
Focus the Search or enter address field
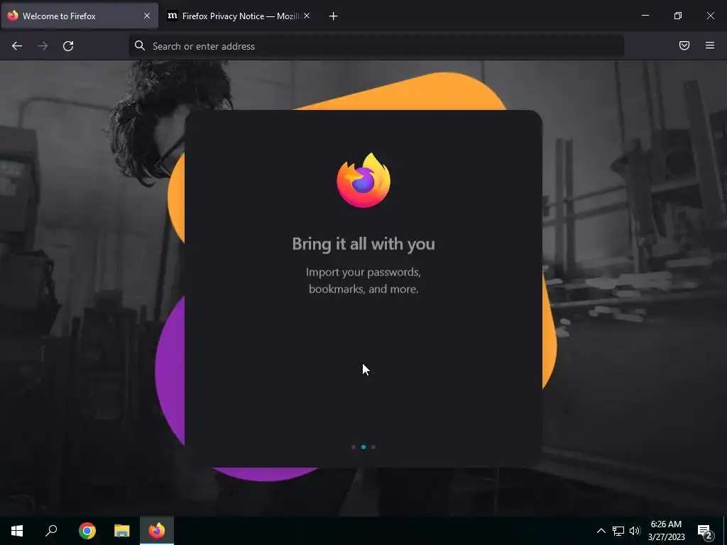point(376,46)
